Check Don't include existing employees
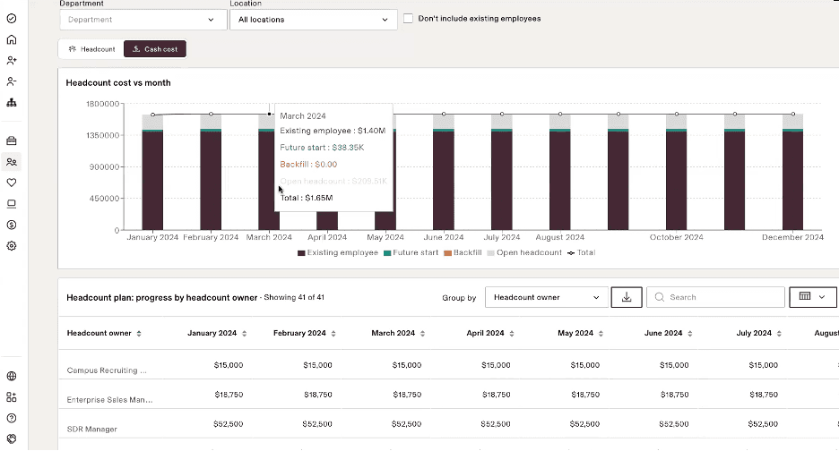This screenshot has height=451, width=839. [x=409, y=18]
